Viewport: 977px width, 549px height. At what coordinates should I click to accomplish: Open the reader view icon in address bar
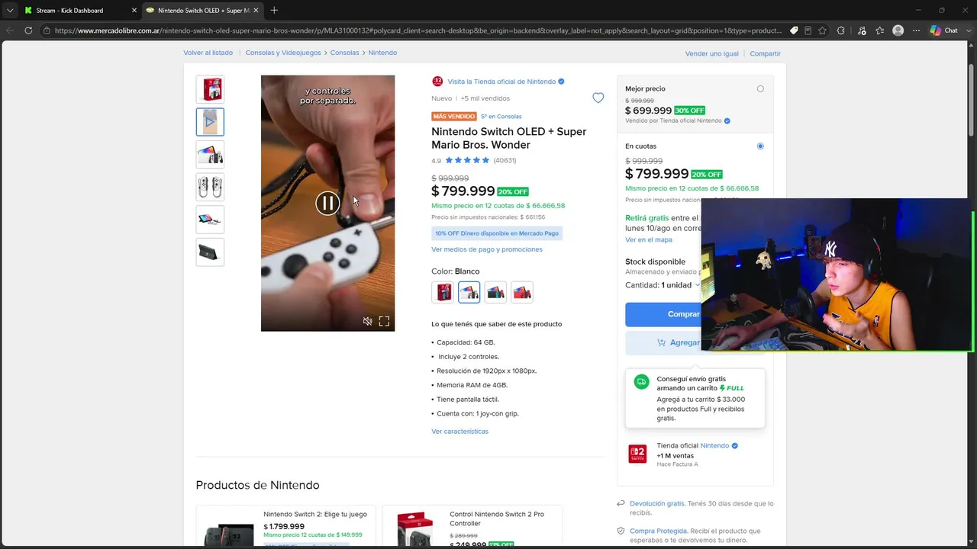tap(808, 30)
